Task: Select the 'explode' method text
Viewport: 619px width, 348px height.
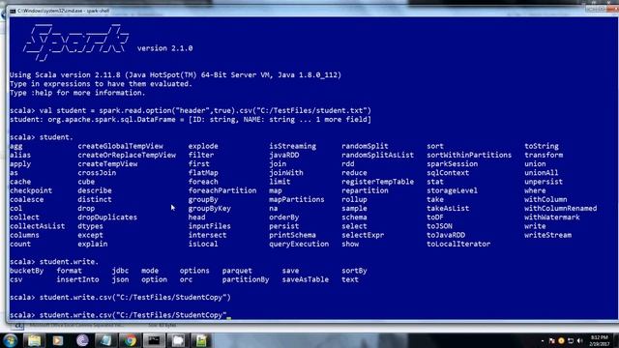Action: point(203,146)
